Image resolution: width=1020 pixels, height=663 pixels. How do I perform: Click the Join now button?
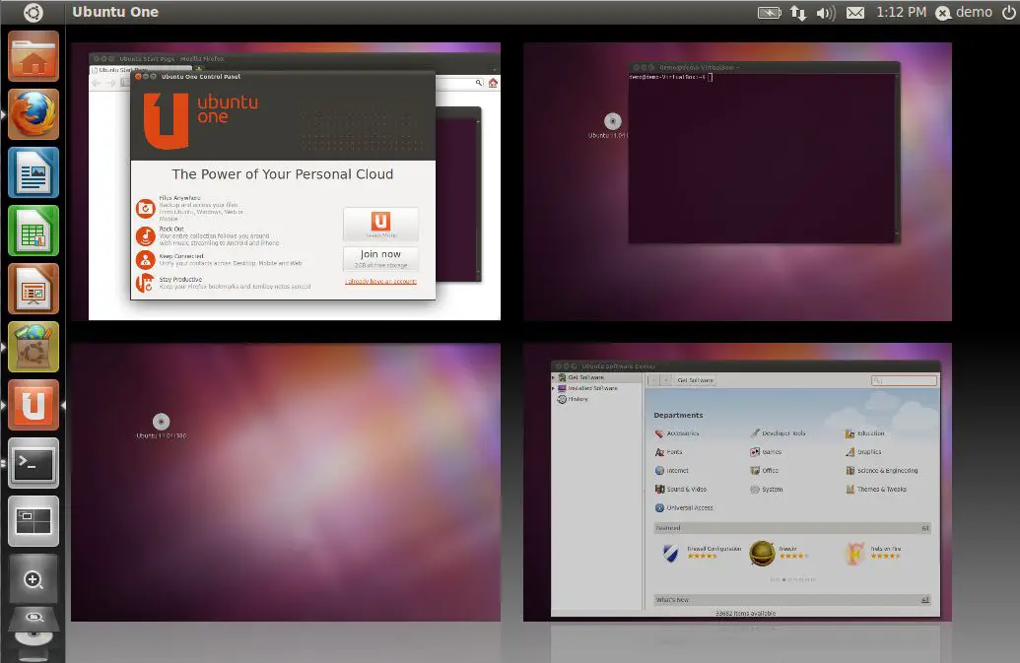click(380, 258)
